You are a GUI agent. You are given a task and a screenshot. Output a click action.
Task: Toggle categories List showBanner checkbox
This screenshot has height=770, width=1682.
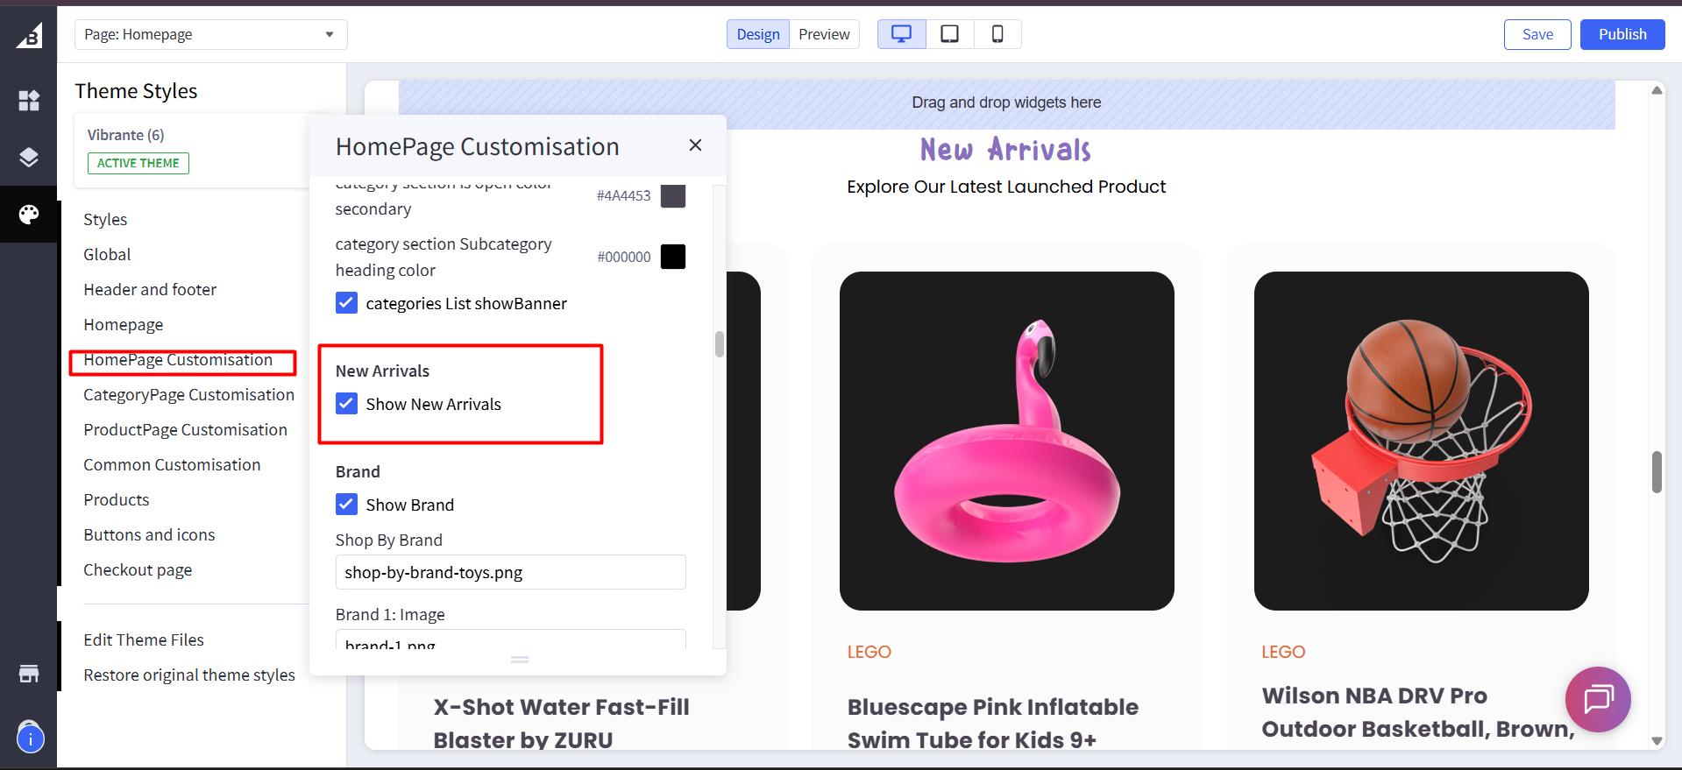click(x=347, y=303)
